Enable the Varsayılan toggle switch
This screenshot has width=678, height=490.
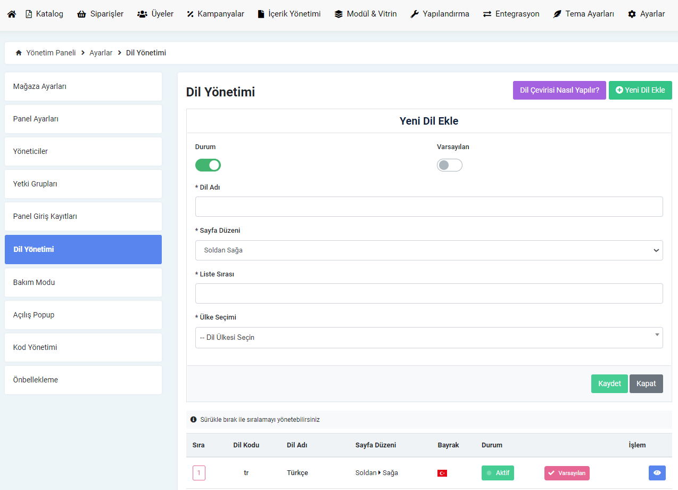[x=450, y=165]
